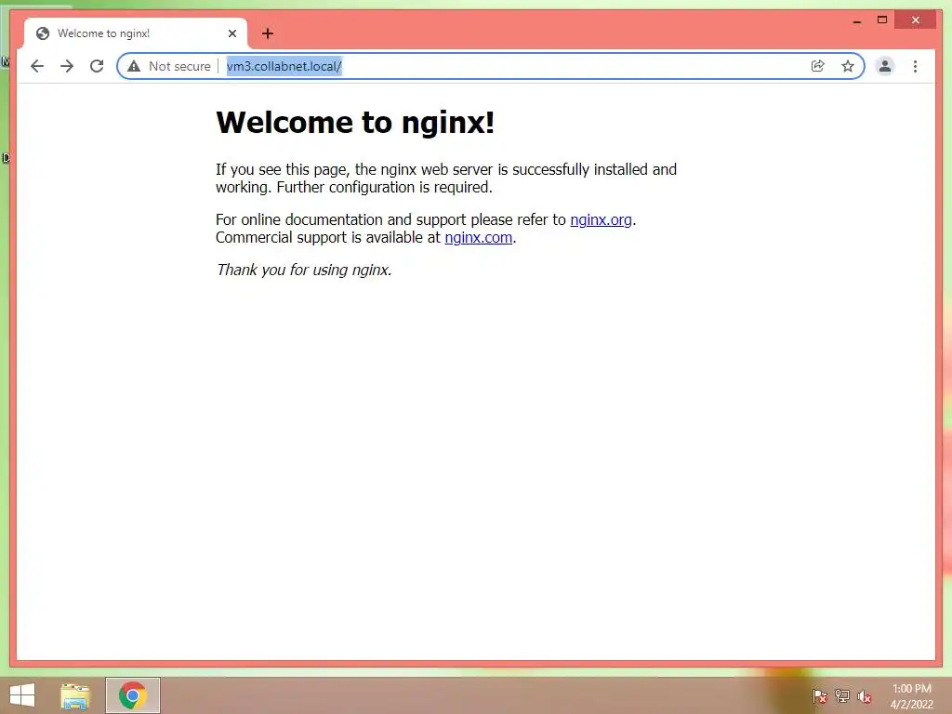Screen dimensions: 952x714
Task: Click the Chrome taskbar icon
Action: click(132, 695)
